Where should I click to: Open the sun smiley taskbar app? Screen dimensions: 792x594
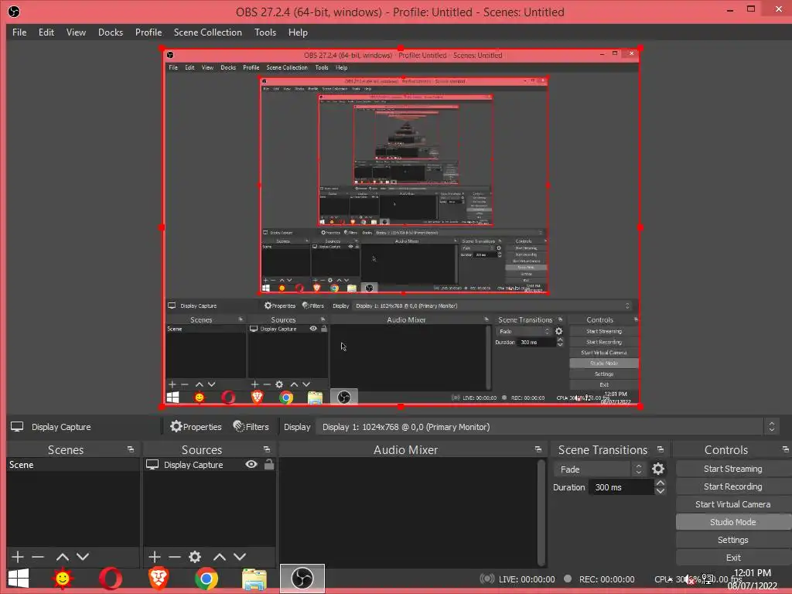click(x=63, y=579)
